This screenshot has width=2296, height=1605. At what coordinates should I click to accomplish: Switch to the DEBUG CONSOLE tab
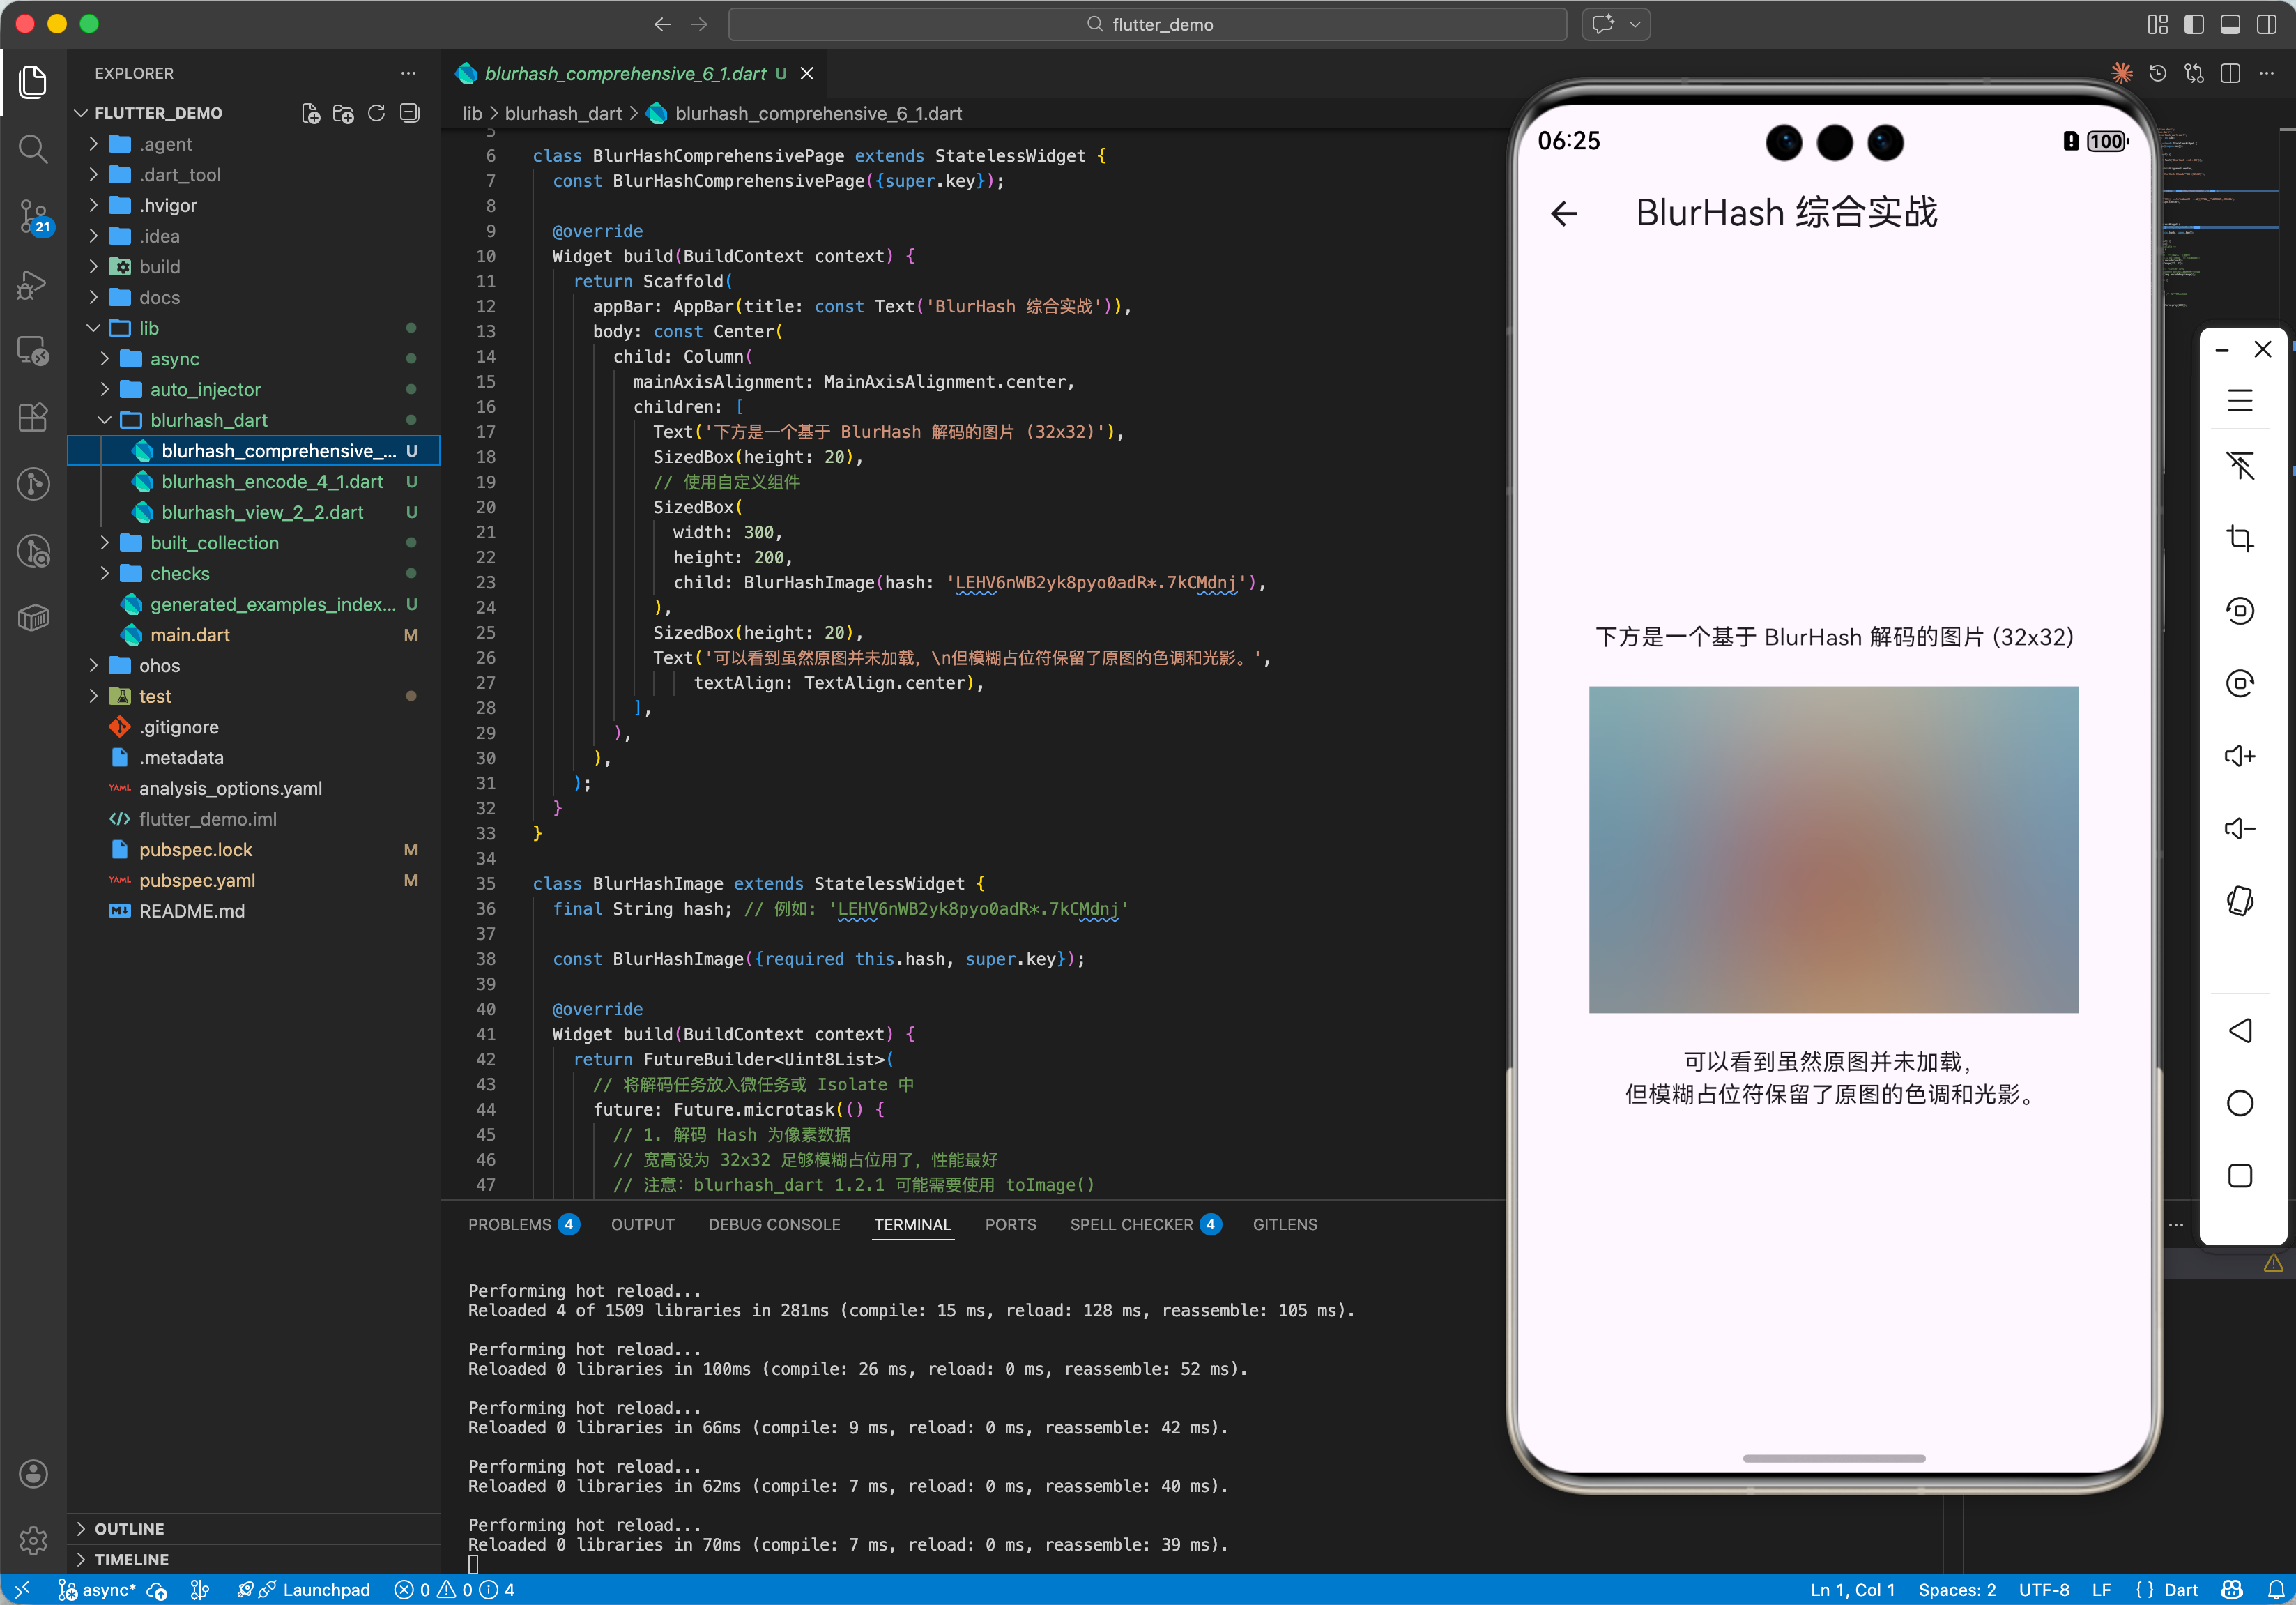(774, 1224)
